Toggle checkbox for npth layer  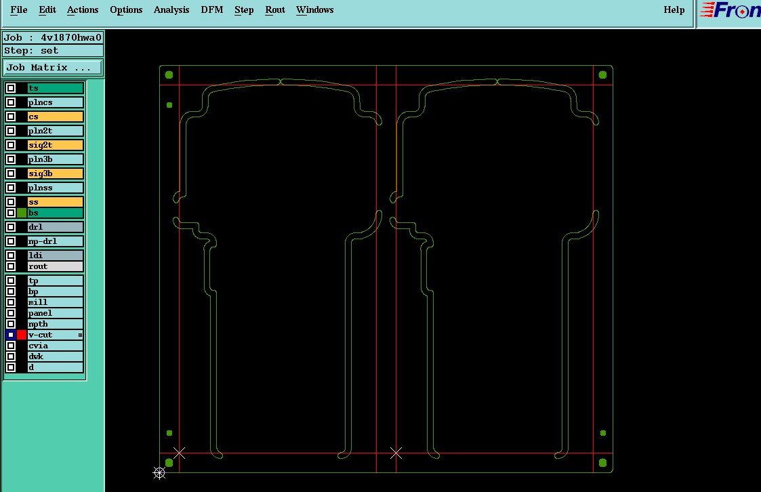coord(11,324)
